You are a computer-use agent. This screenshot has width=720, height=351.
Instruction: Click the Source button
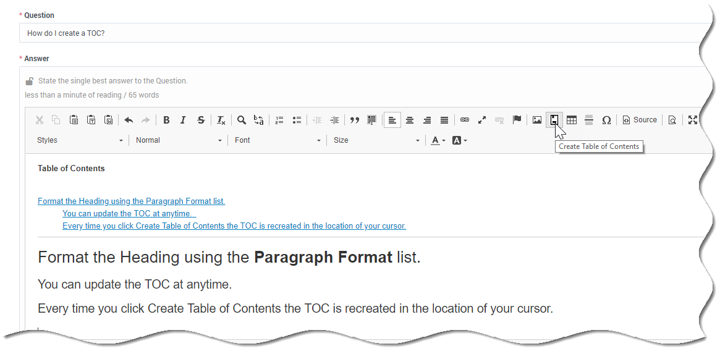tap(640, 120)
